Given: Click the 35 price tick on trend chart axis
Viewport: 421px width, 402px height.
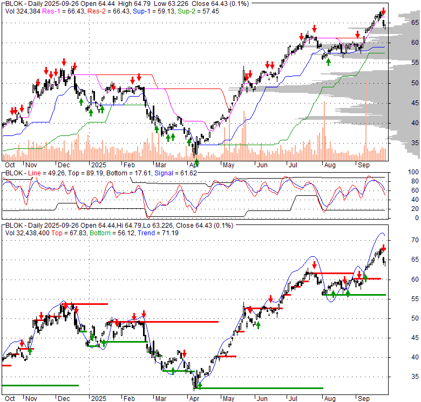Looking at the screenshot, I should (415, 377).
